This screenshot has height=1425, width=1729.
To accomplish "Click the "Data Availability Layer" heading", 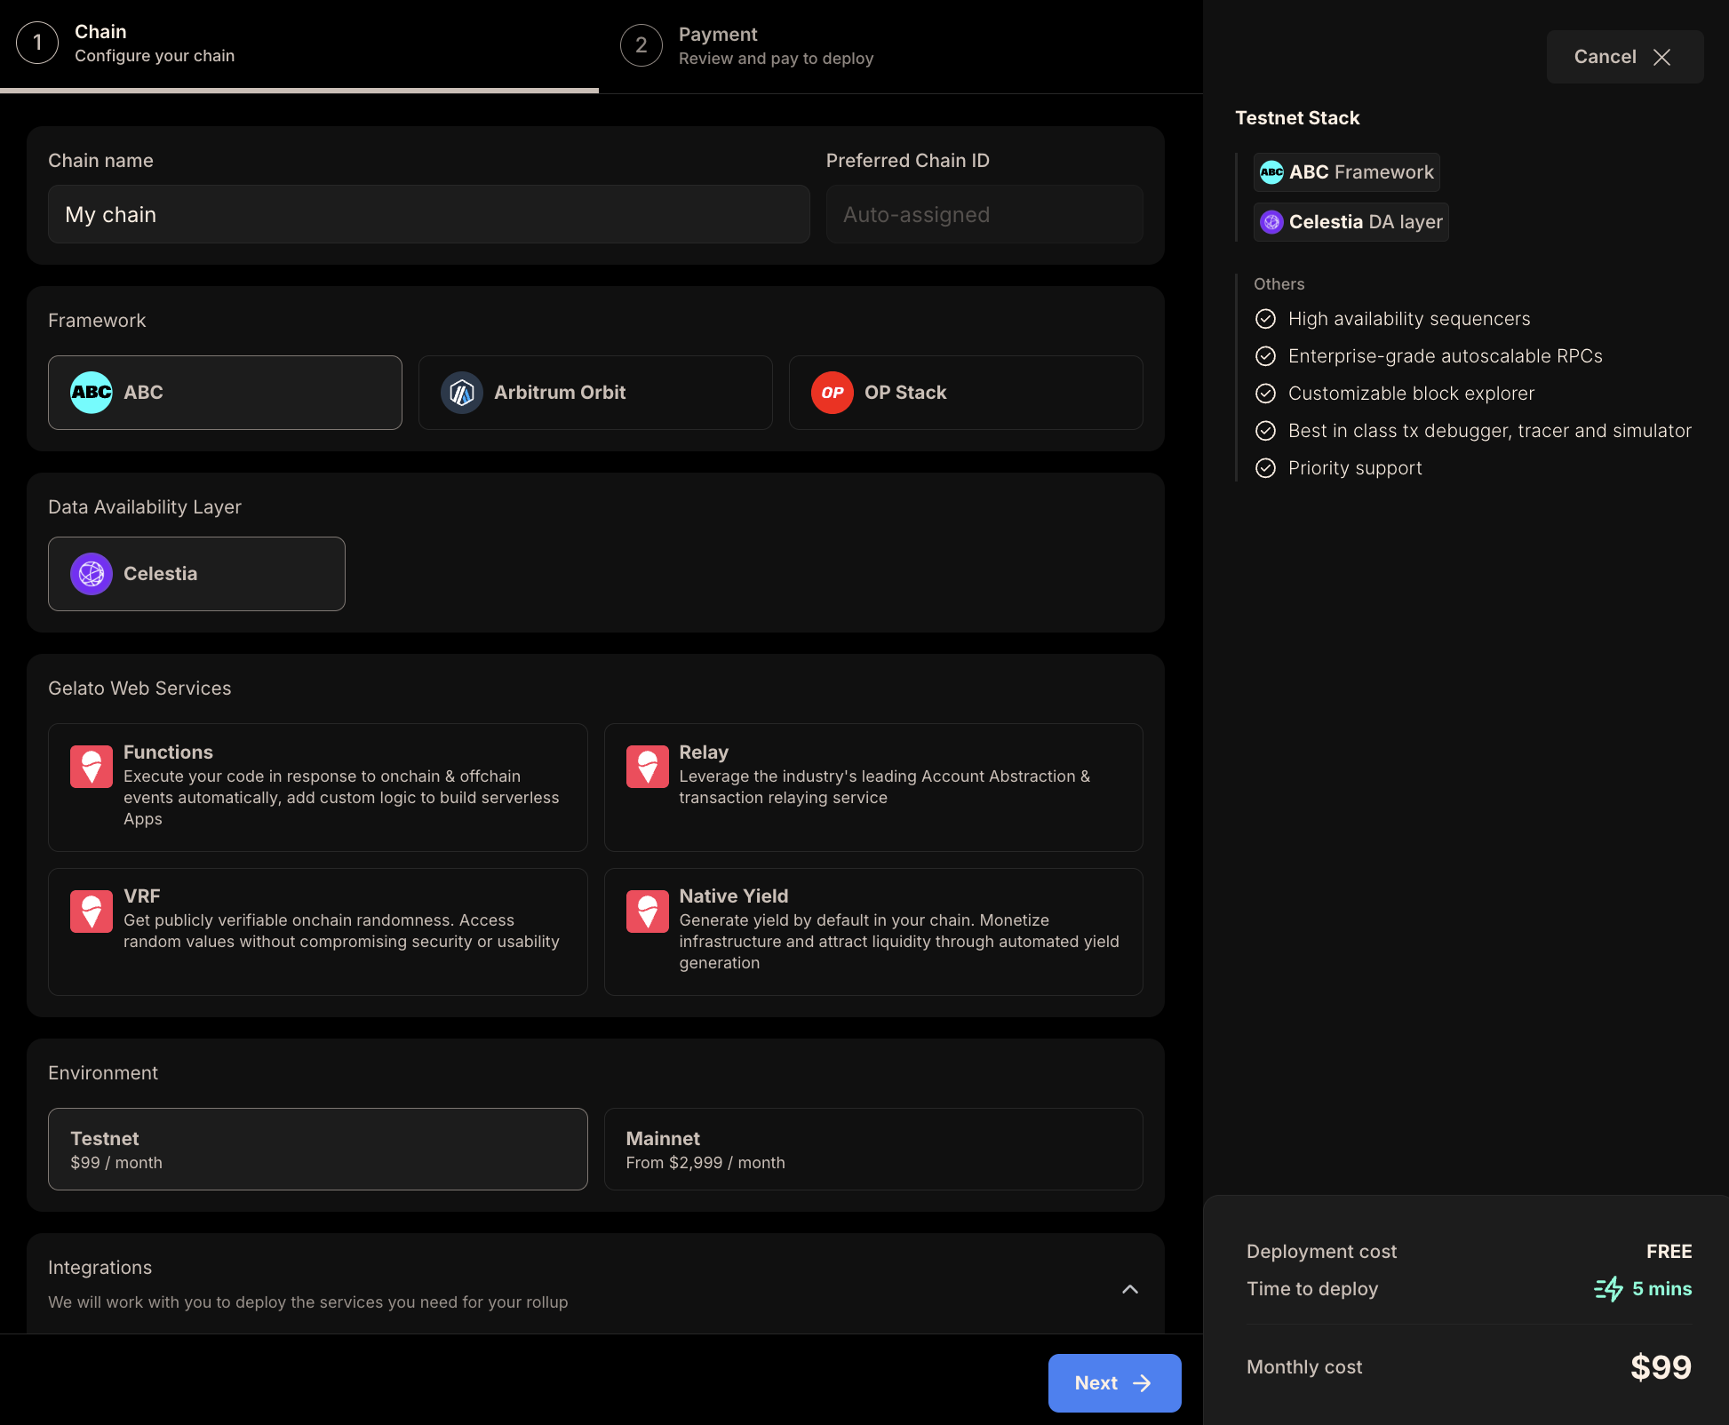I will [x=145, y=507].
